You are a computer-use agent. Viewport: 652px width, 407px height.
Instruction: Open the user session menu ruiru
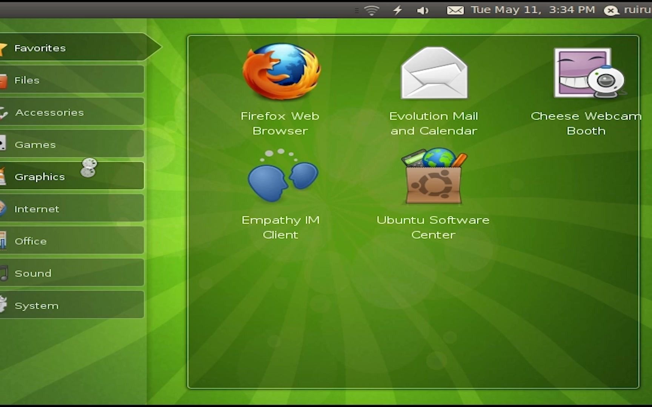(627, 10)
